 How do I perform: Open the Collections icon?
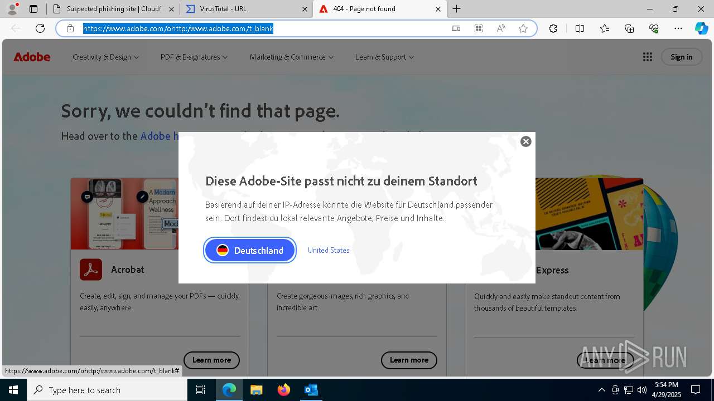[629, 28]
